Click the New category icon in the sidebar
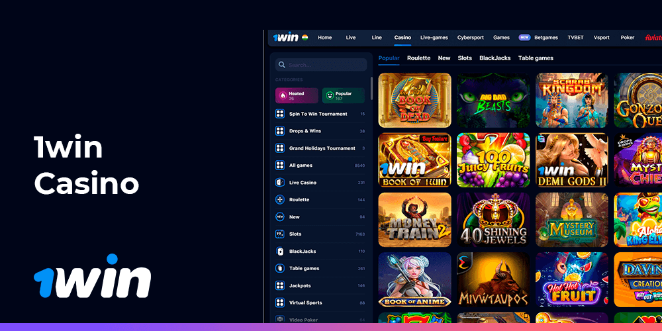 coord(280,216)
